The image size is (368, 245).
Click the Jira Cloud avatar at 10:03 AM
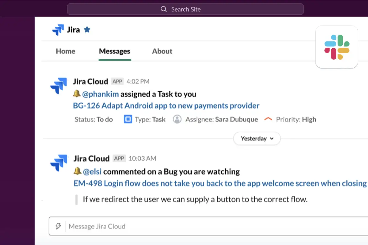coord(59,163)
